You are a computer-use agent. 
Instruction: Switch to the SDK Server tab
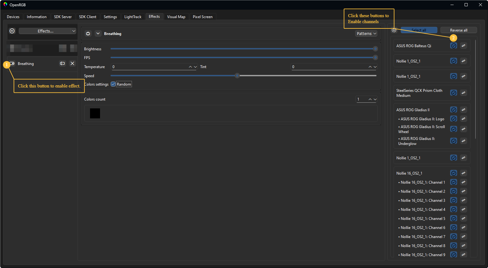coord(63,17)
